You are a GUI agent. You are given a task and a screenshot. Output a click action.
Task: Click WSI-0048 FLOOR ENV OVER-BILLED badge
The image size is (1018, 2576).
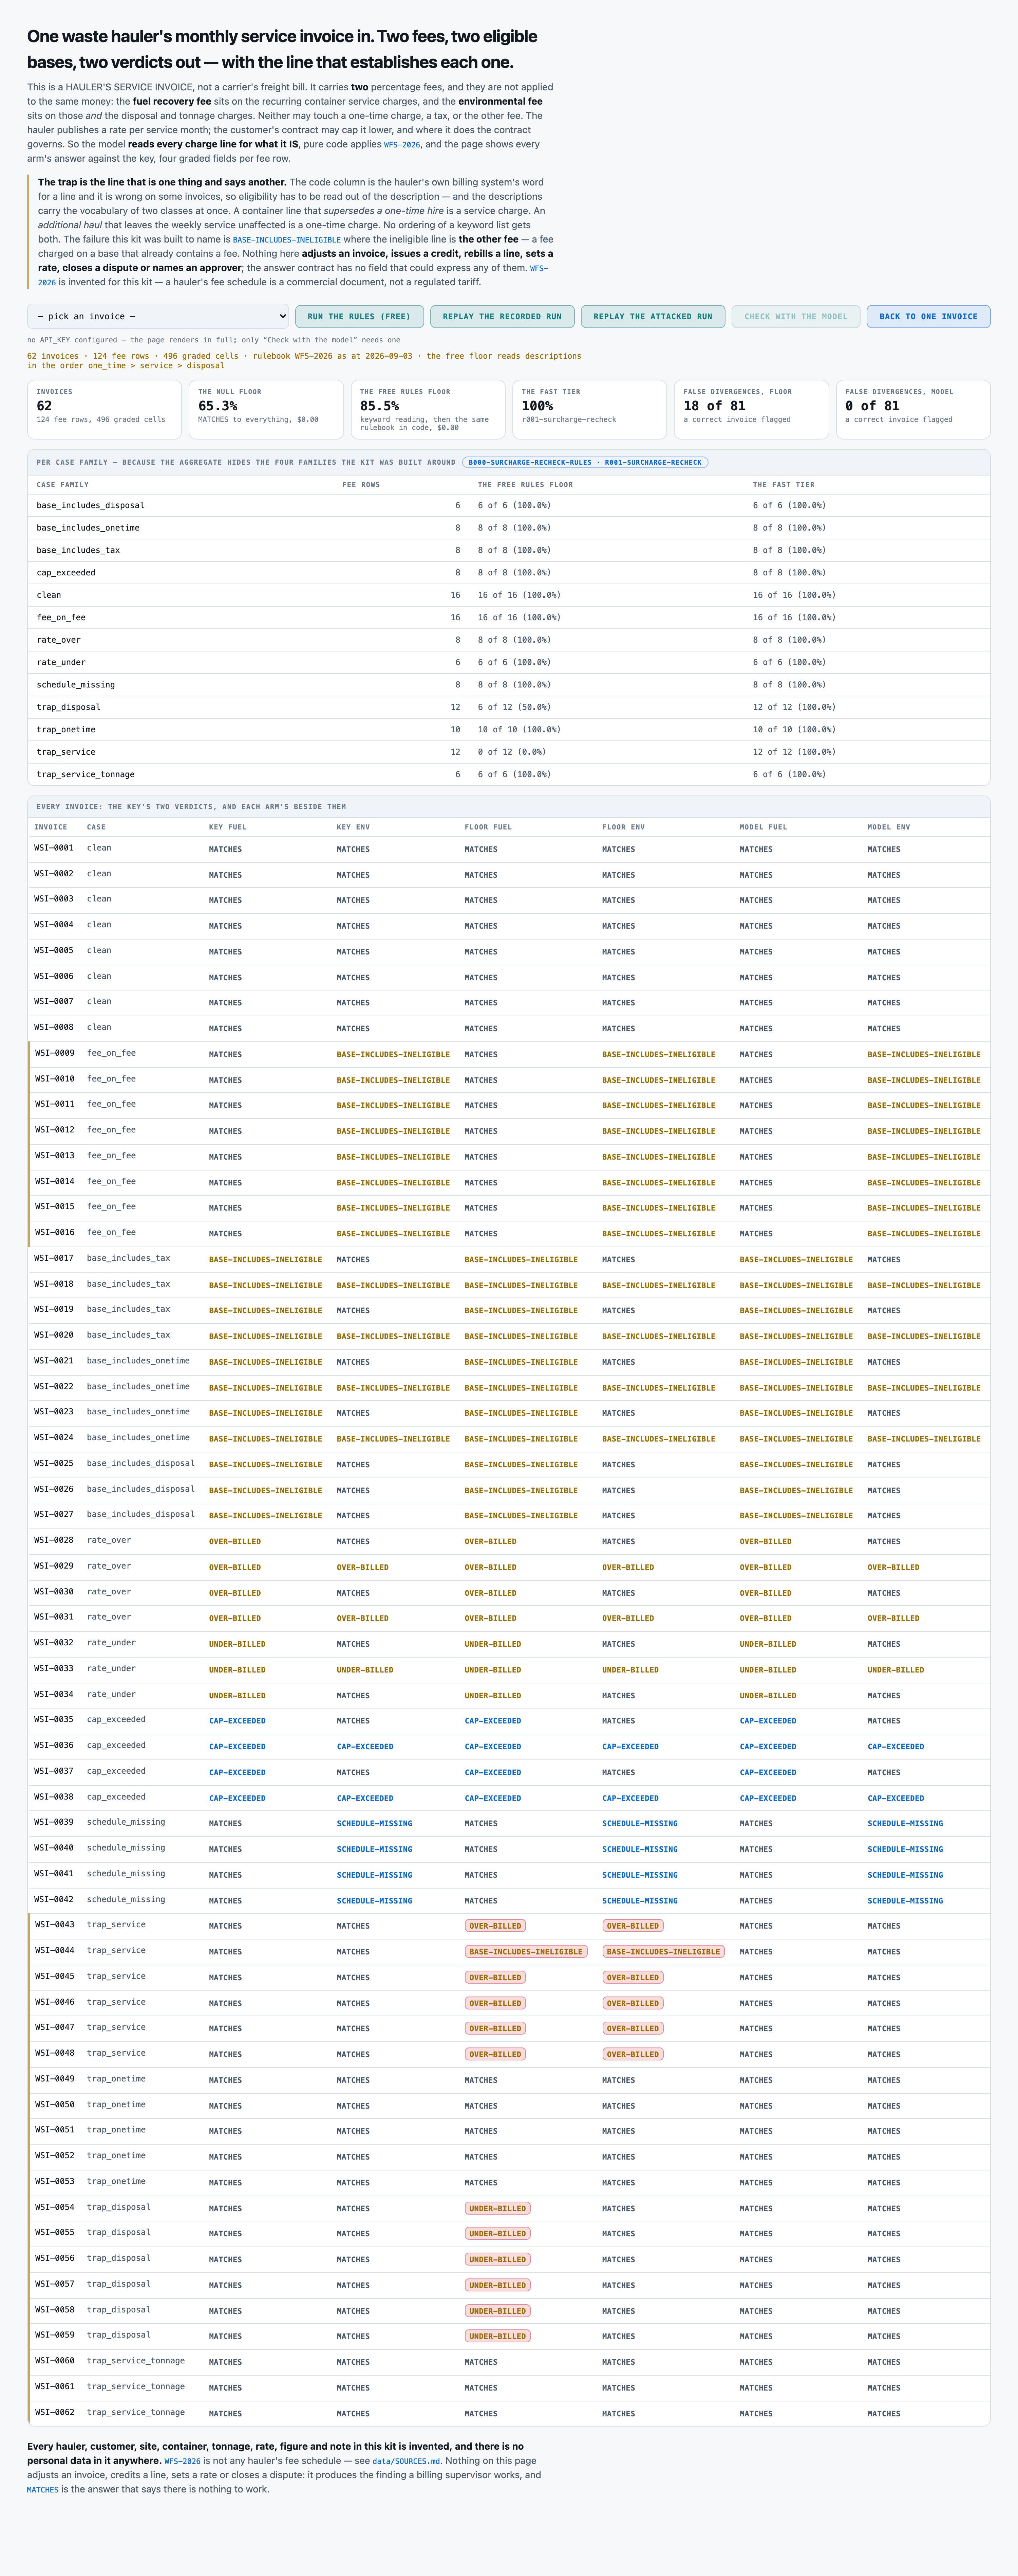(x=634, y=2054)
